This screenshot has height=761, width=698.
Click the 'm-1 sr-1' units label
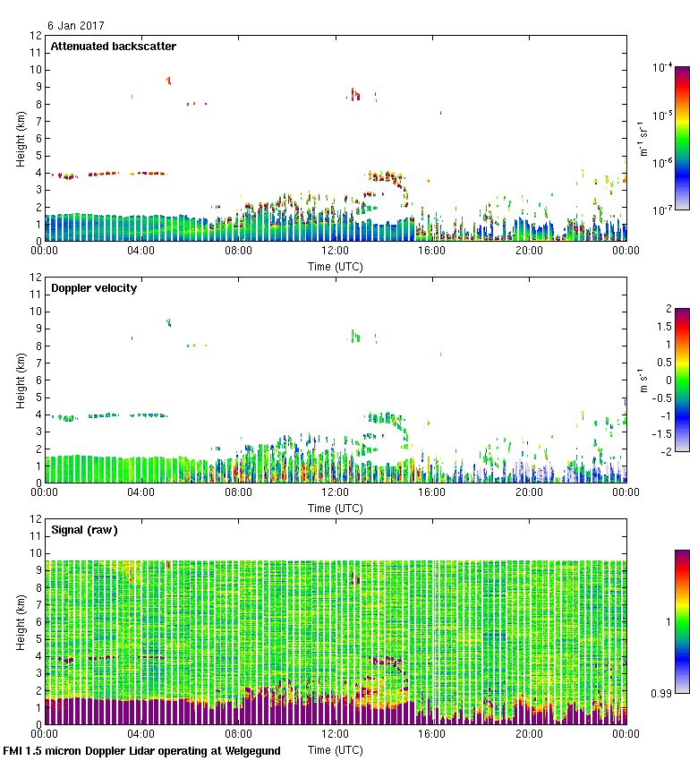coord(643,139)
